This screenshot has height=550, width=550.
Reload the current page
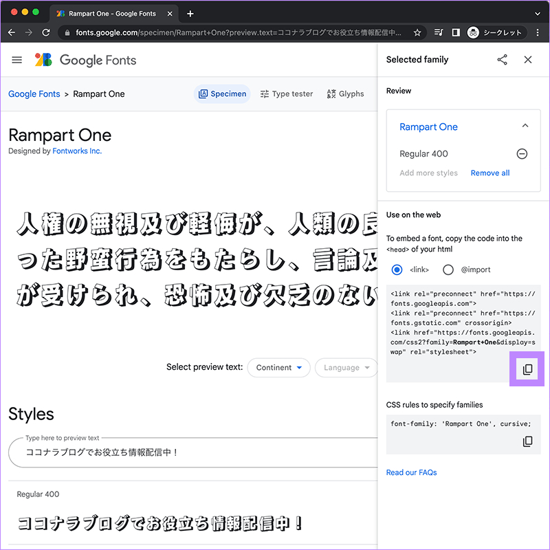(46, 32)
